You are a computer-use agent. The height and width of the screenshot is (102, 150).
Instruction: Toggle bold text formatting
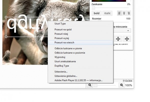pyautogui.click(x=96, y=13)
